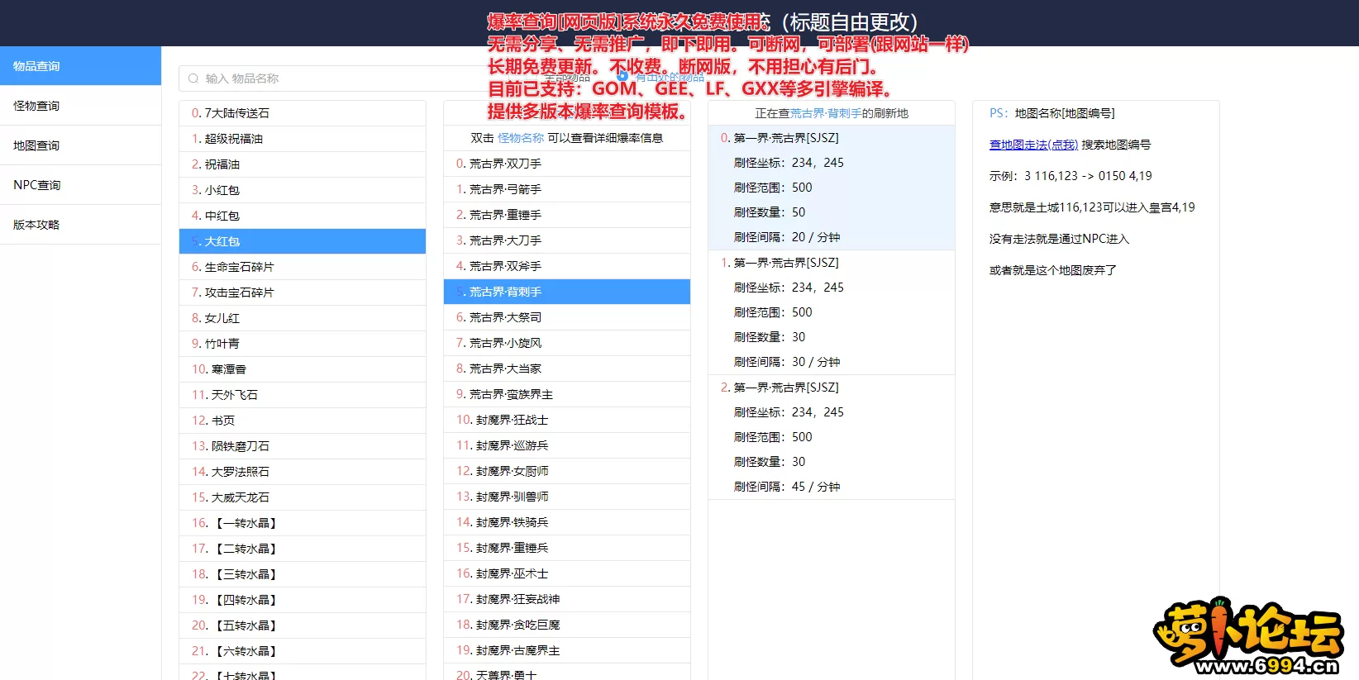1359x680 pixels.
Task: Select item 书页
Action: coord(303,421)
